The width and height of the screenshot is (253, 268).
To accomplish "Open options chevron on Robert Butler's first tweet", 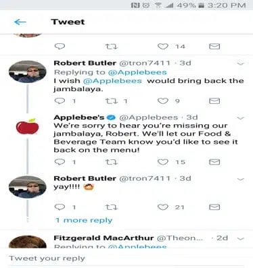I will (x=241, y=63).
